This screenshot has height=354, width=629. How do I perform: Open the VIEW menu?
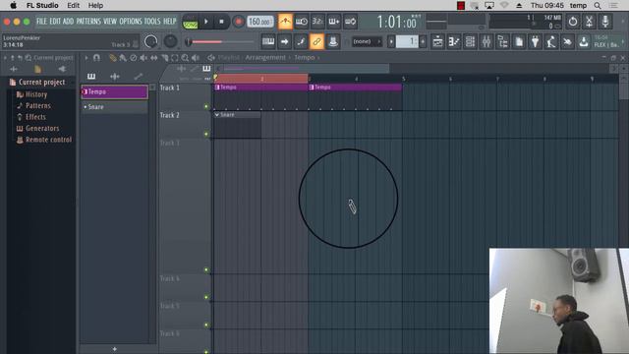[110, 22]
